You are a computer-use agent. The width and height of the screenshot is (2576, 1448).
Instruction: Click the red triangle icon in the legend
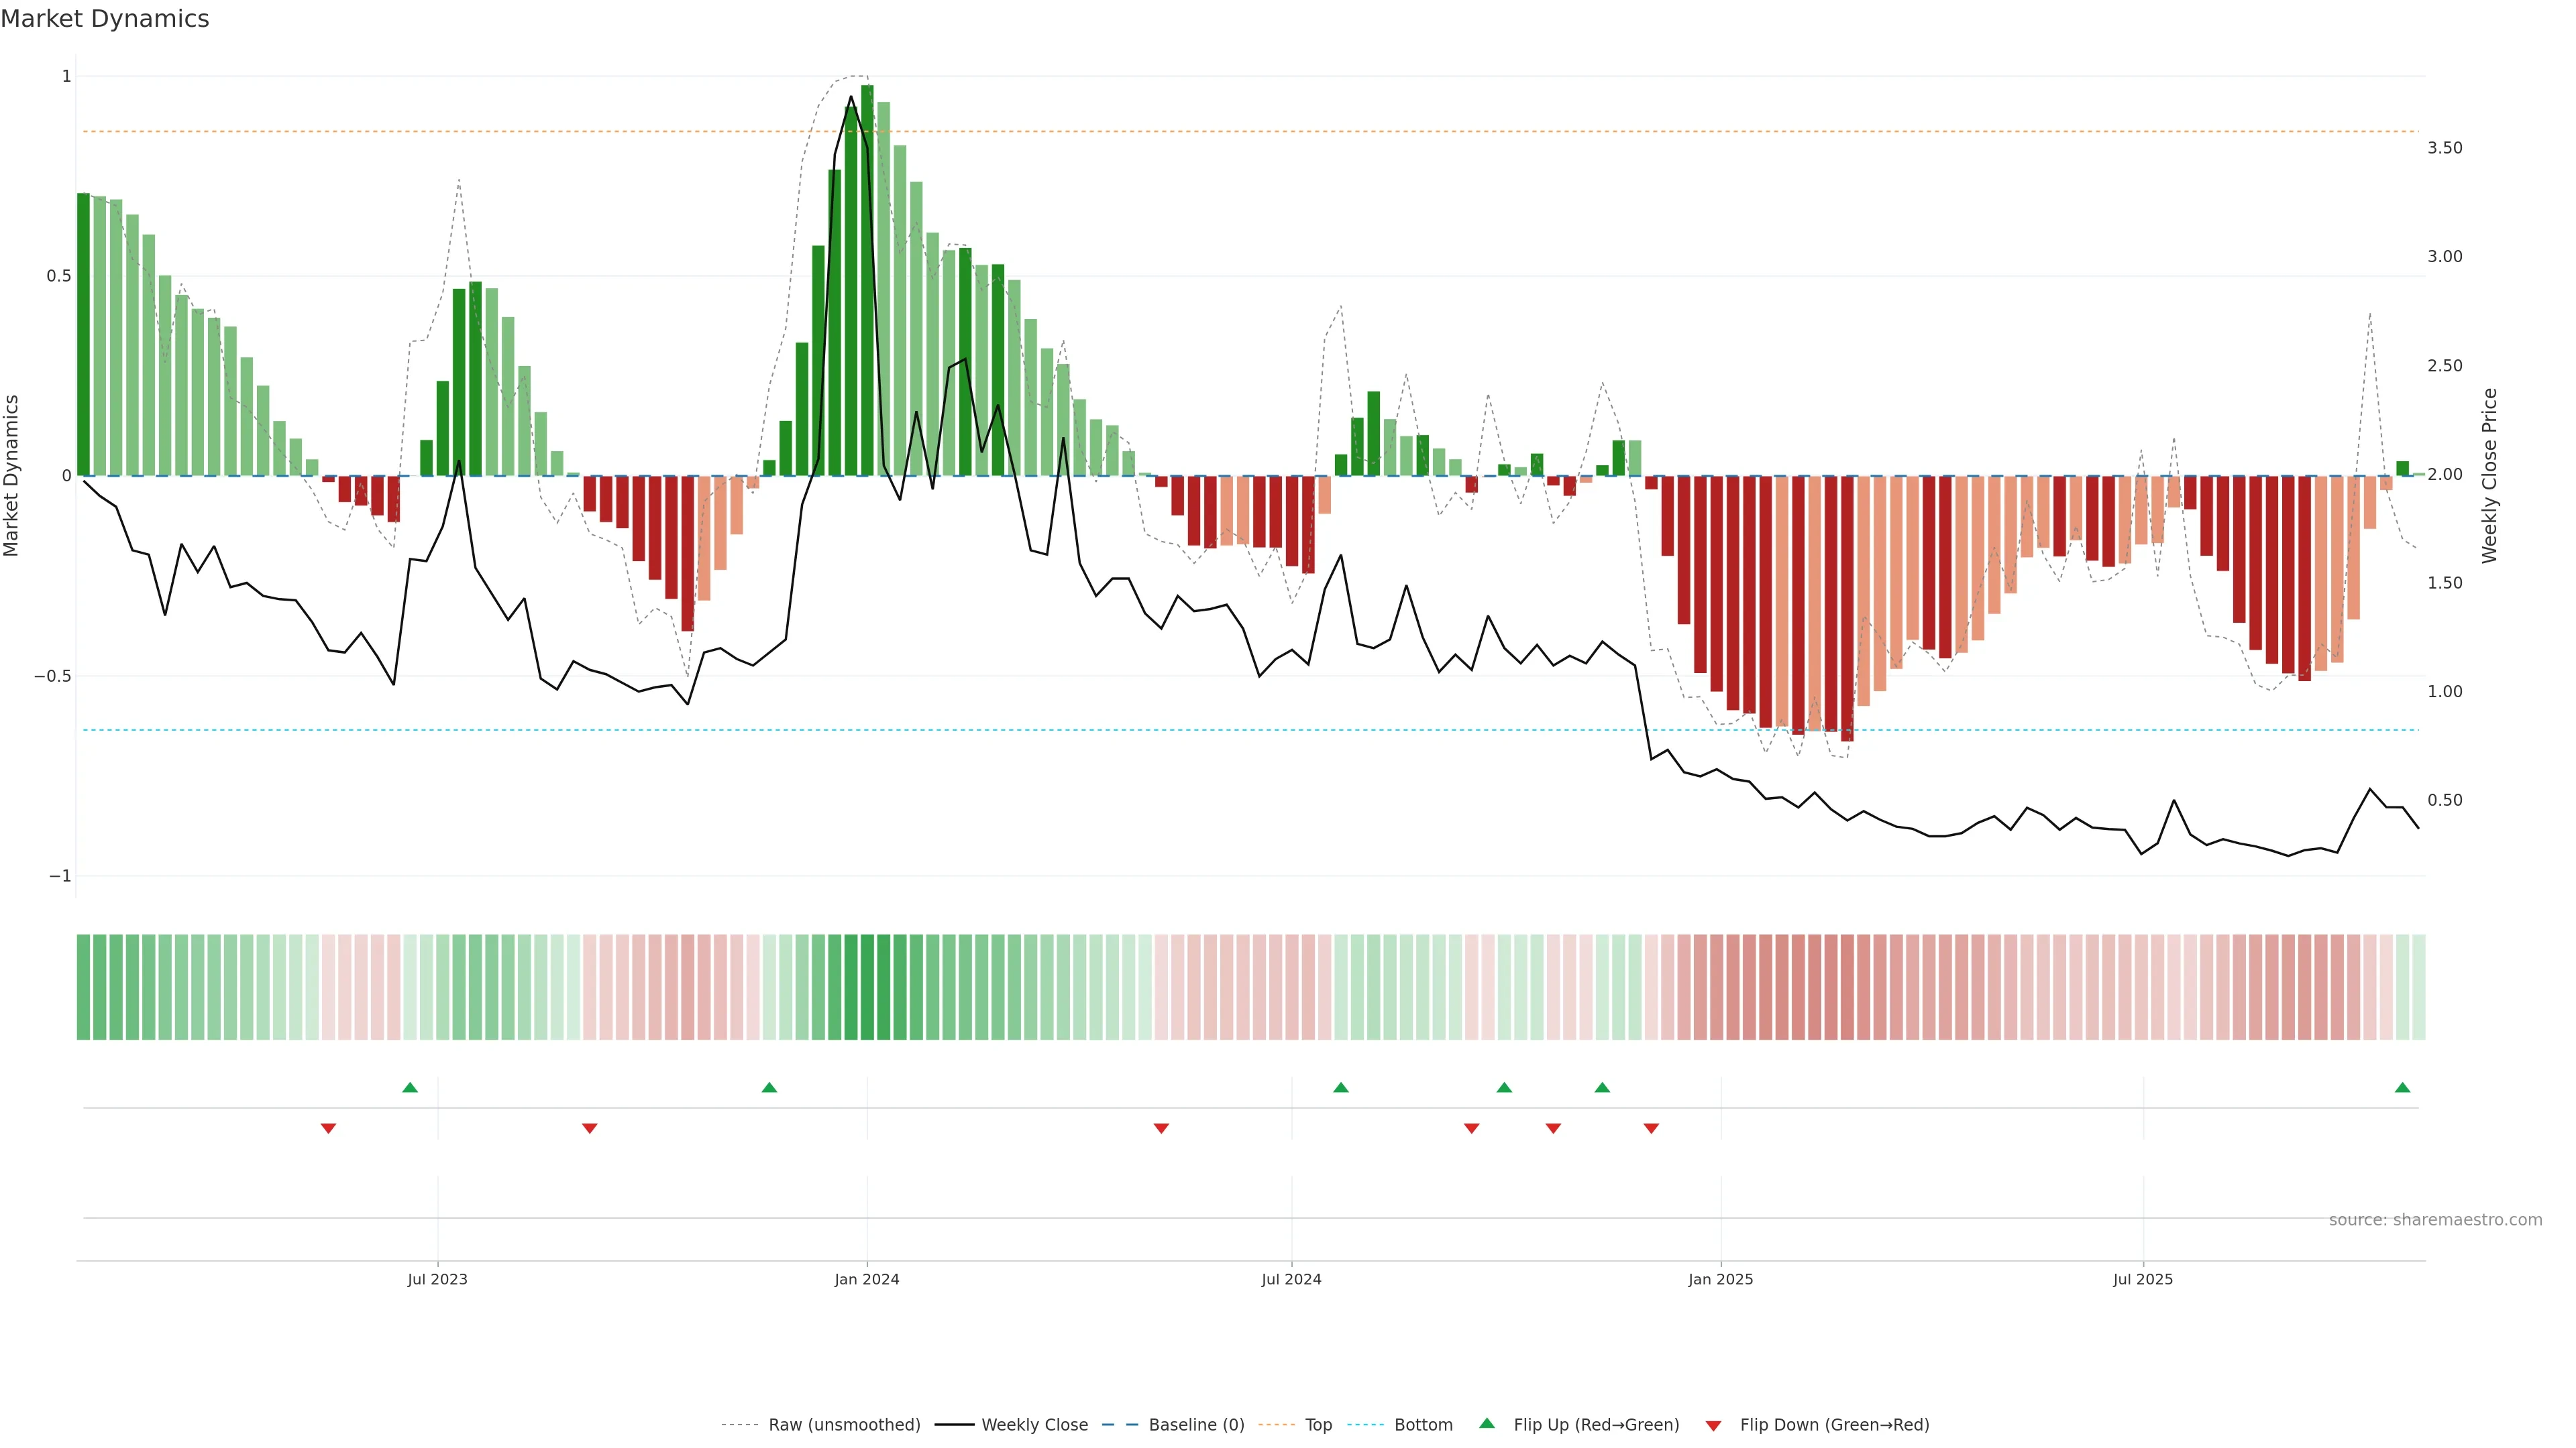click(1713, 1425)
